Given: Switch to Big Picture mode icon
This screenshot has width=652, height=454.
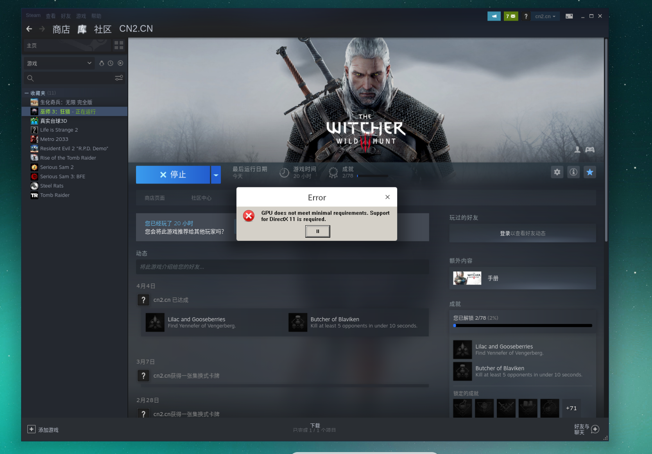Looking at the screenshot, I should 569,16.
